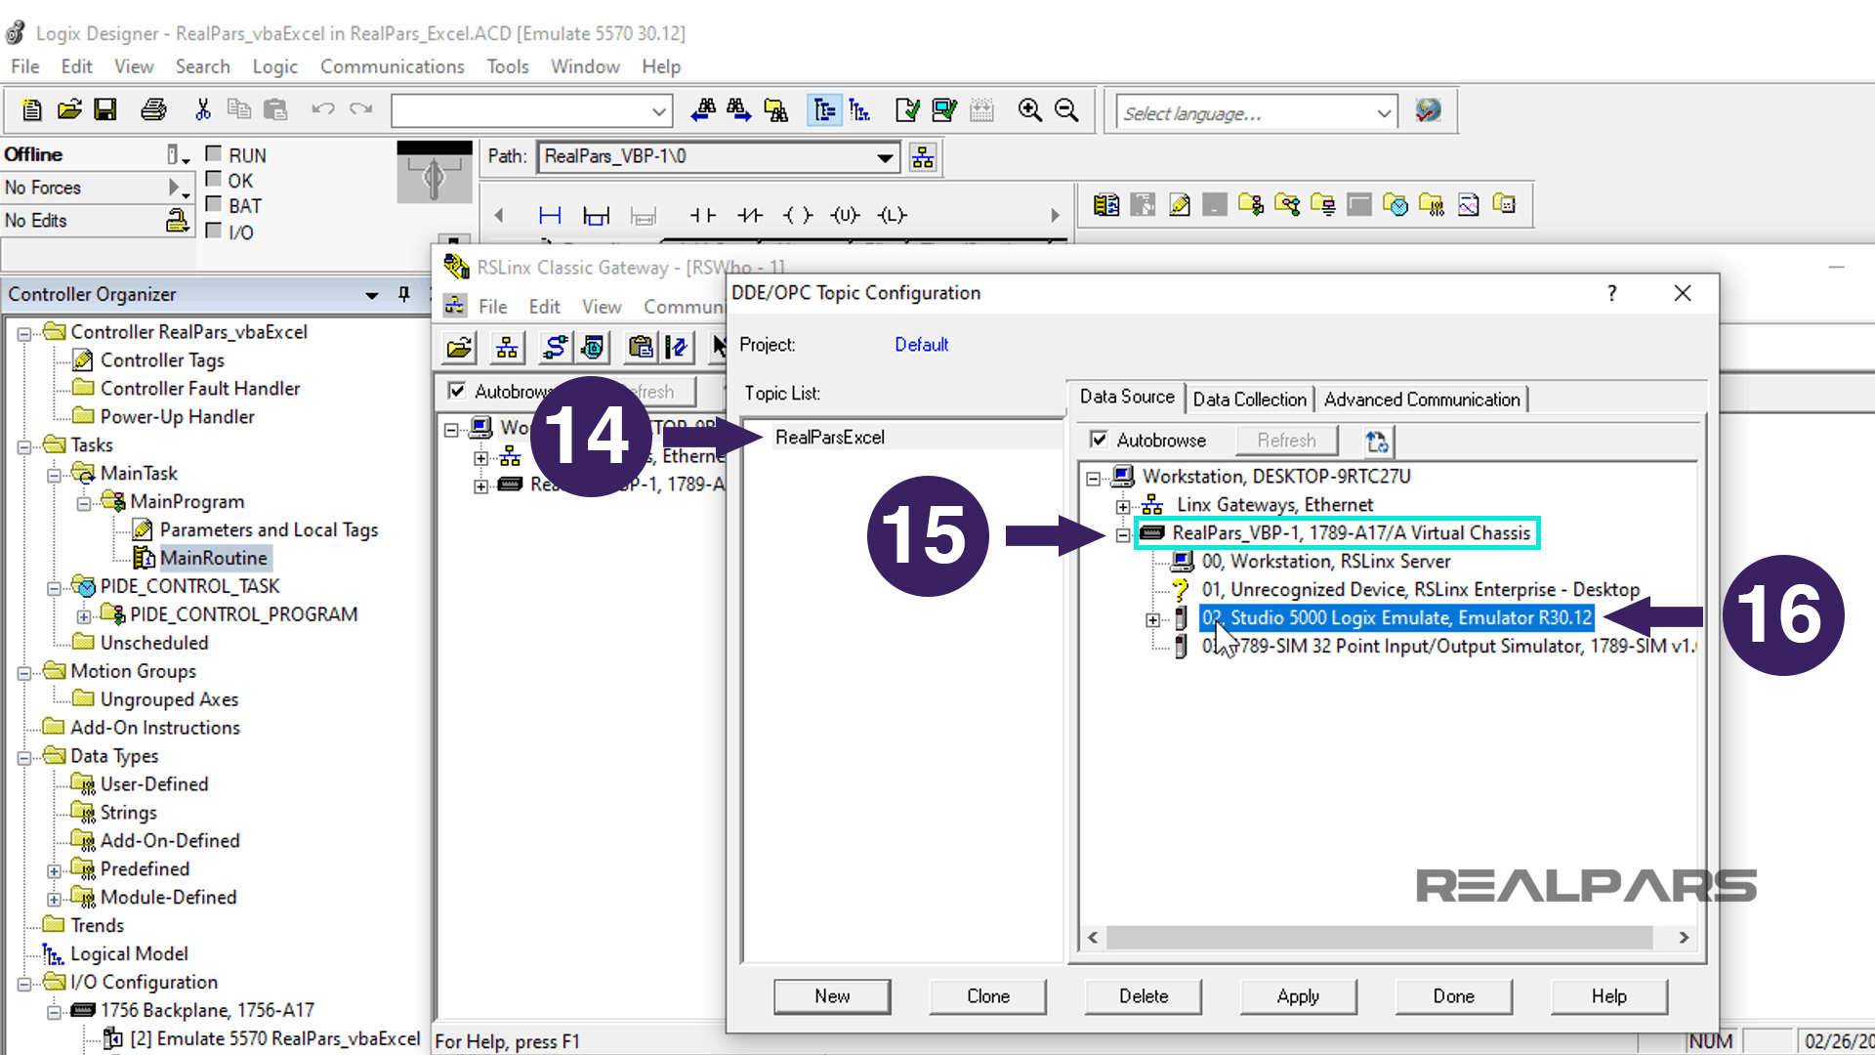
Task: Open the Logic menu
Action: [274, 66]
